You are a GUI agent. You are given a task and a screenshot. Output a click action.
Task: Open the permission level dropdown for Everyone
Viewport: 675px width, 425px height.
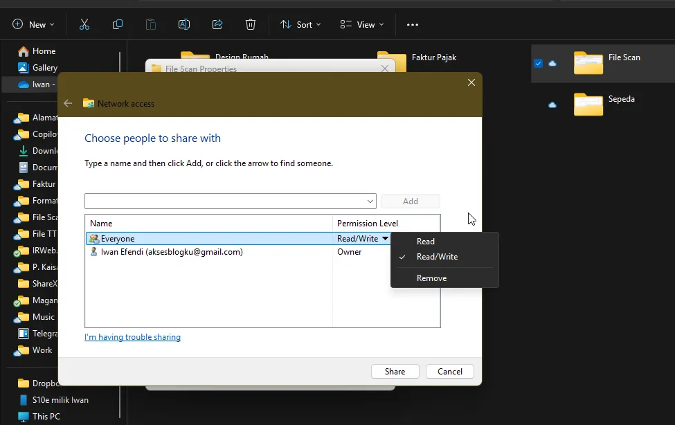coord(385,238)
